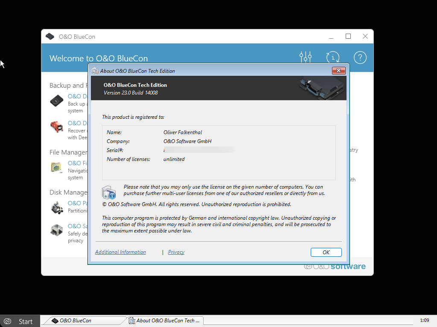437x327 pixels.
Task: Click 'Version 23.0 Build 14008' text
Action: 131,93
